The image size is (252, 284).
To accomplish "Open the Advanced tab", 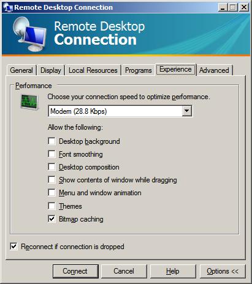I will (214, 70).
